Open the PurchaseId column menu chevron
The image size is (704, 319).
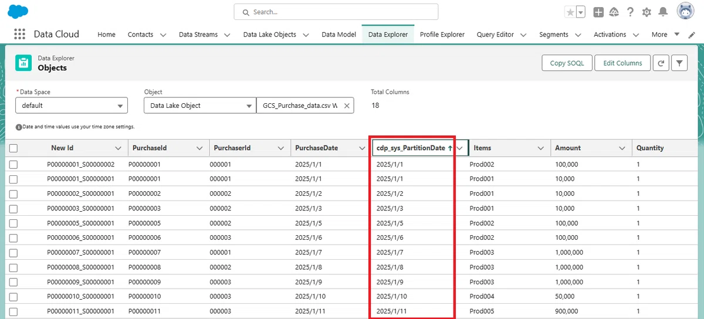tap(199, 148)
